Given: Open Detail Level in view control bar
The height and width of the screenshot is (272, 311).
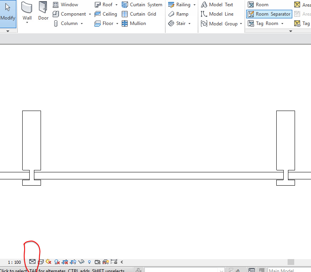Looking at the screenshot, I should (32, 262).
